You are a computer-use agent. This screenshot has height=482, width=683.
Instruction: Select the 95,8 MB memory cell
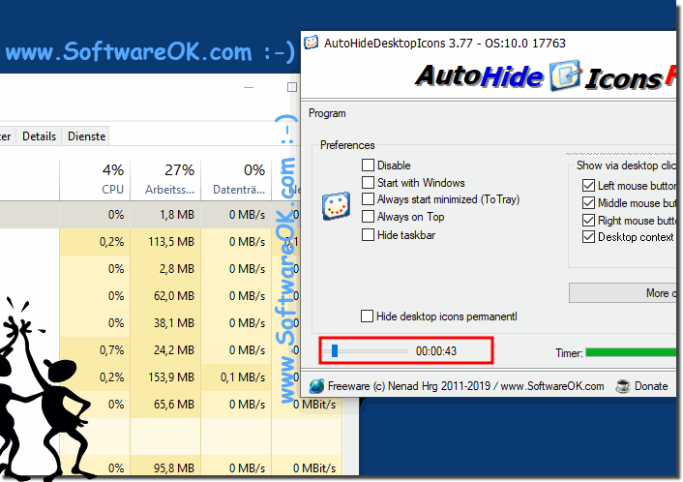(x=166, y=468)
